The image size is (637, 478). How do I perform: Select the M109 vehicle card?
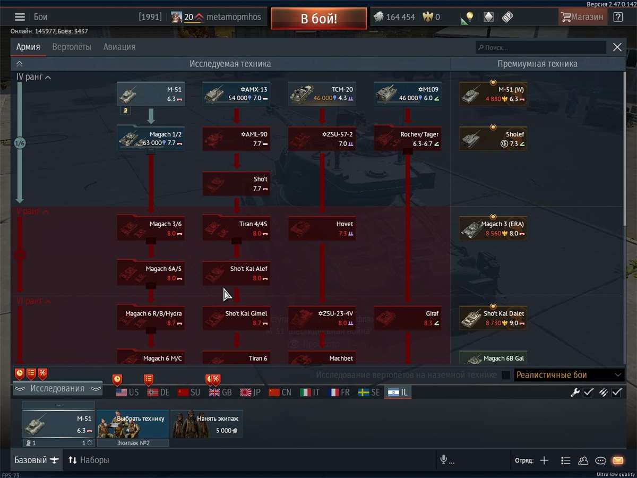click(407, 94)
